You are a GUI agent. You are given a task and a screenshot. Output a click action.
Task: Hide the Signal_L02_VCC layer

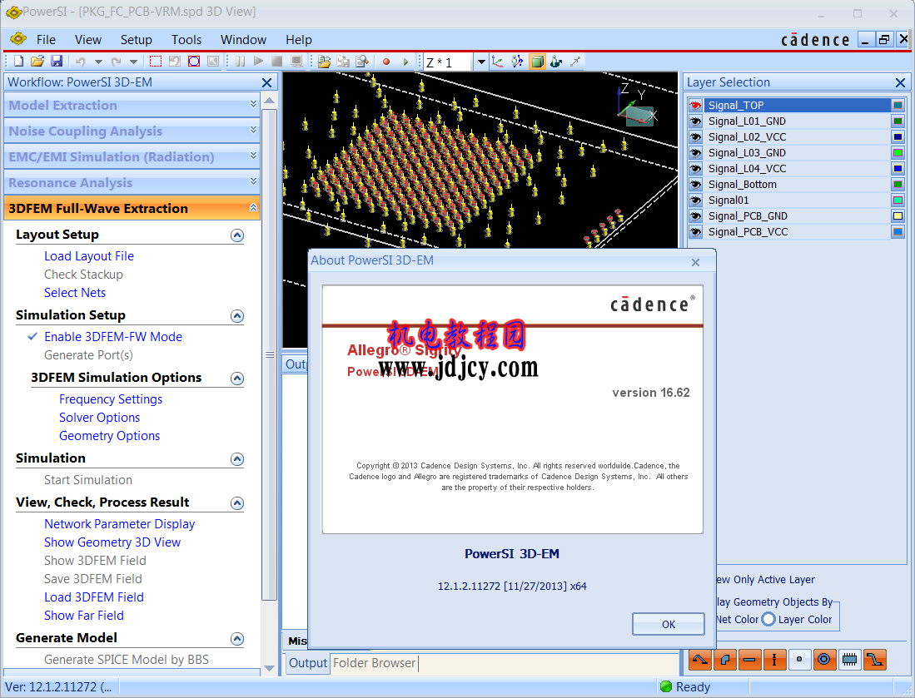[x=695, y=137]
